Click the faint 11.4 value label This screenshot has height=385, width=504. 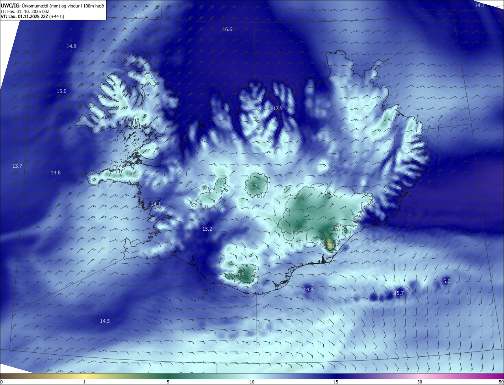click(139, 16)
